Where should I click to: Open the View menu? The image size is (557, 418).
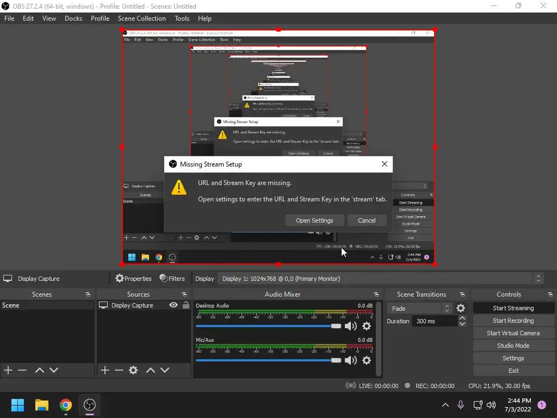tap(49, 19)
